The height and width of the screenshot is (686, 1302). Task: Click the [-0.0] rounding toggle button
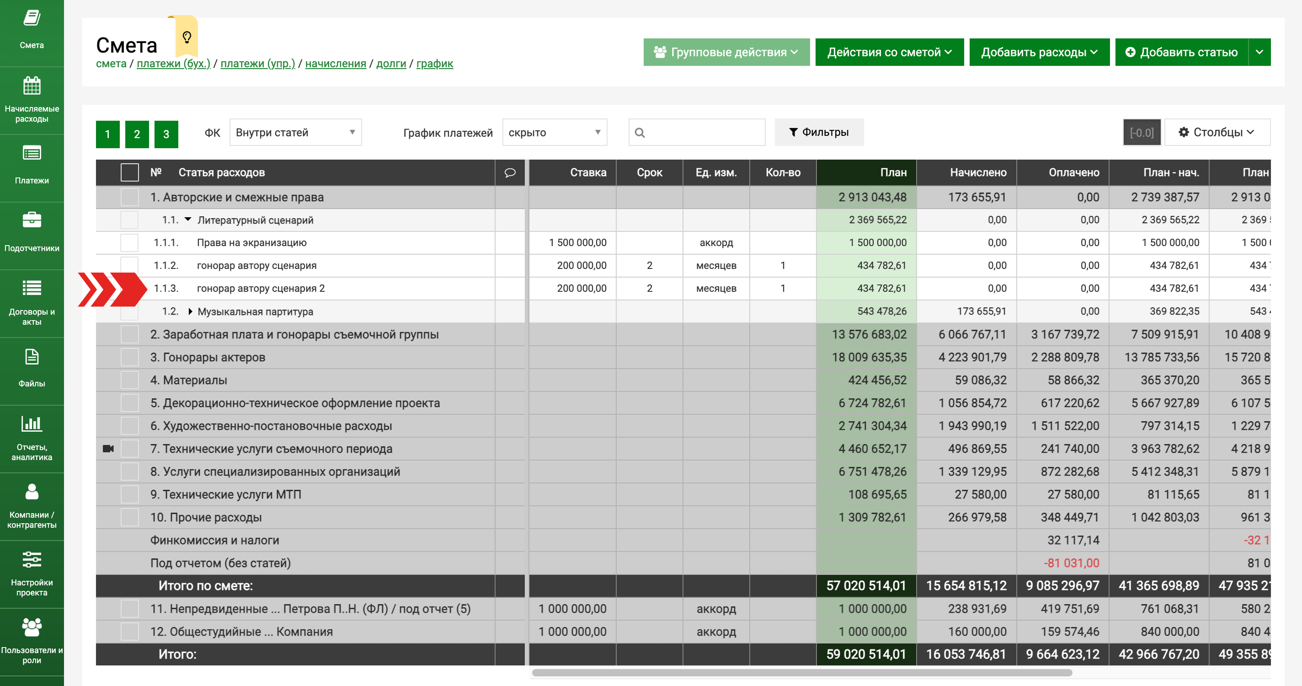click(1141, 133)
